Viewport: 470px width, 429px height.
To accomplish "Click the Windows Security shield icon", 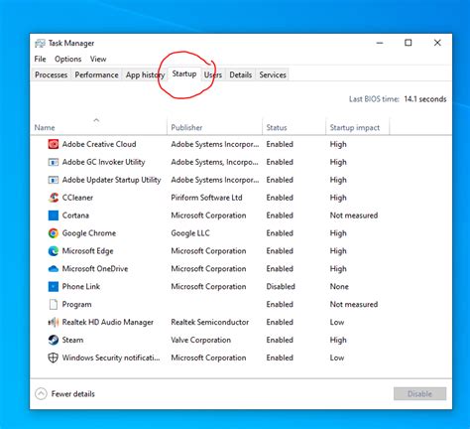I will coord(54,357).
